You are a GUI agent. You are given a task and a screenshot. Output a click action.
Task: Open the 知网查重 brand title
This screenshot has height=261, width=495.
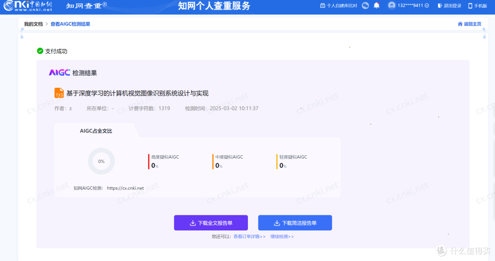tap(87, 5)
